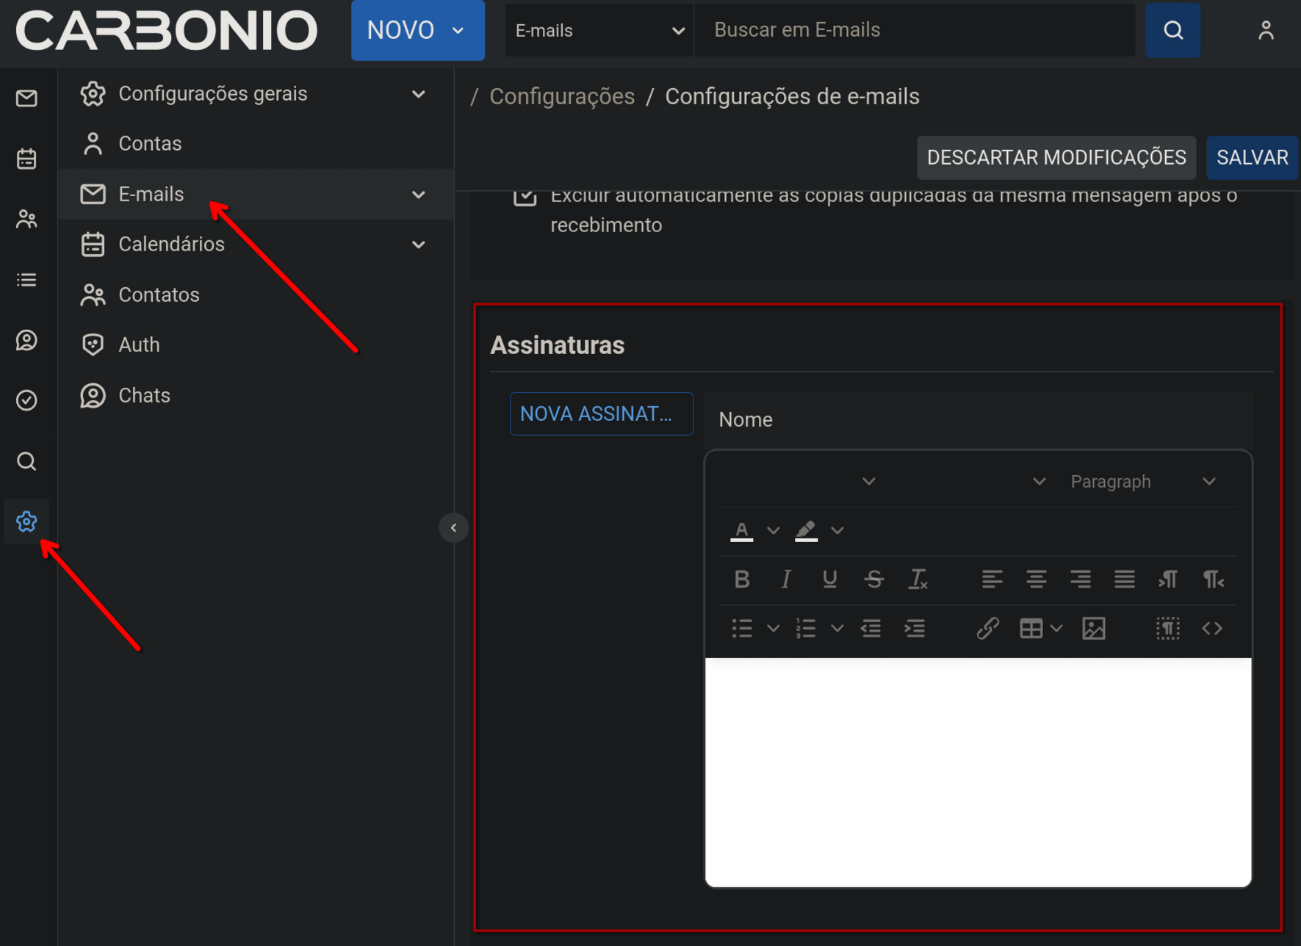Open the E-mails search scope dropdown
Image resolution: width=1301 pixels, height=946 pixels.
pyautogui.click(x=599, y=30)
